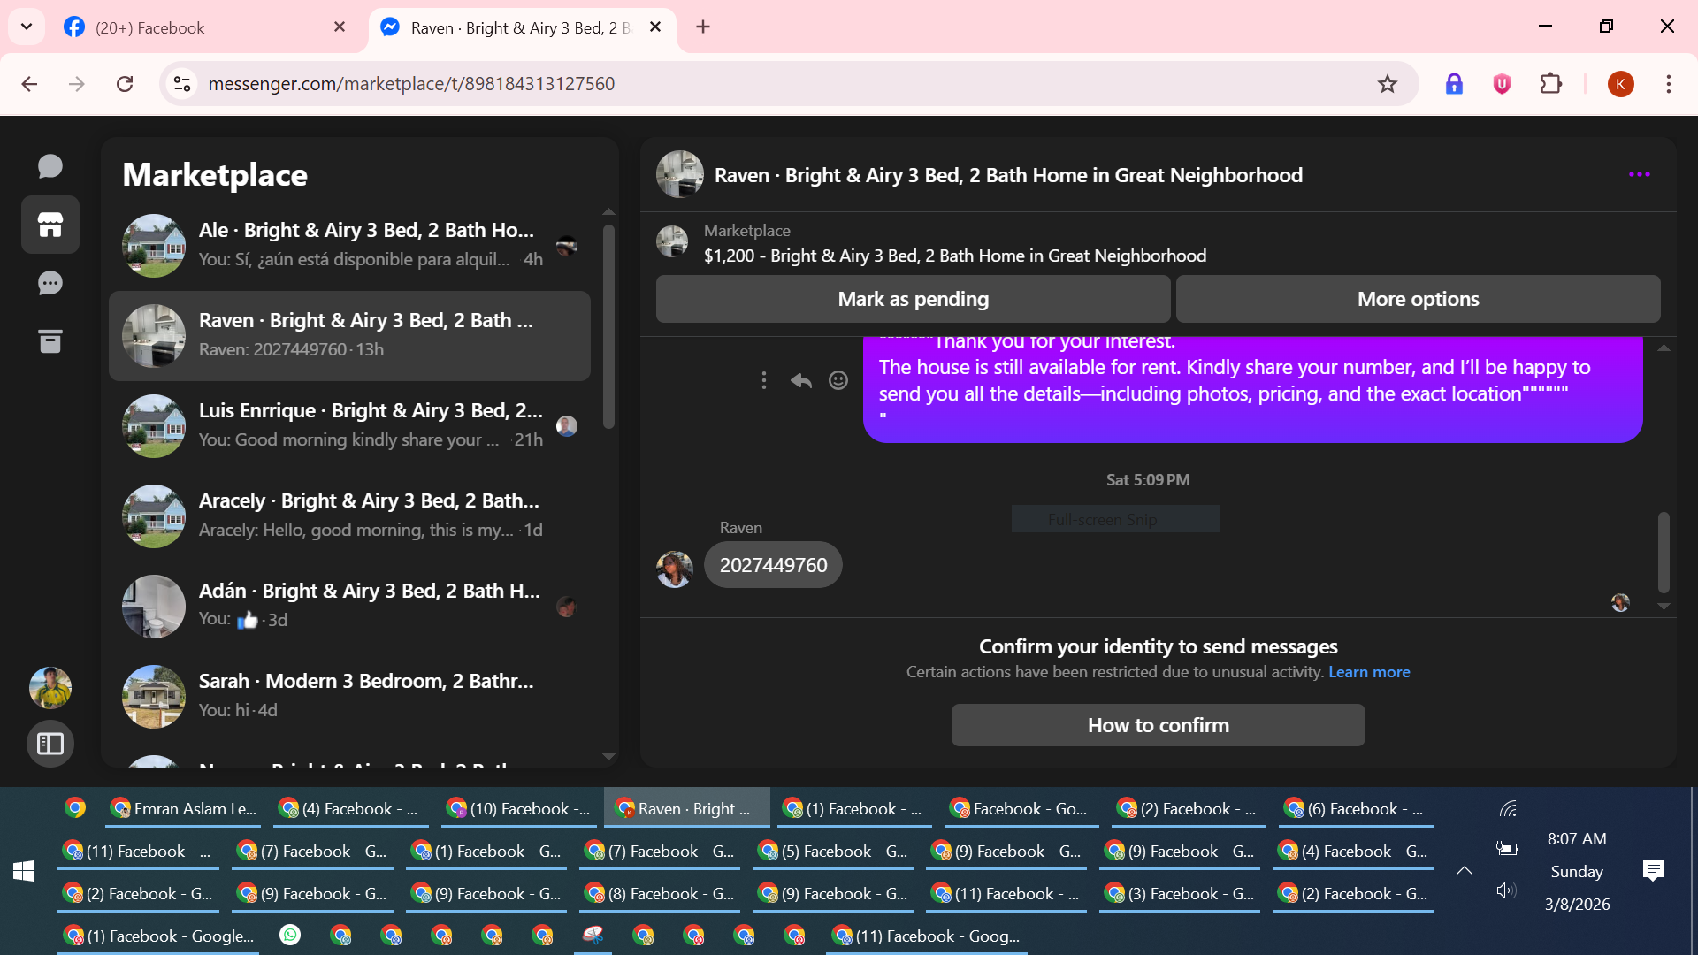Screen dimensions: 1698x955
Task: Open Chats icon in left sidebar
Action: pos(50,166)
